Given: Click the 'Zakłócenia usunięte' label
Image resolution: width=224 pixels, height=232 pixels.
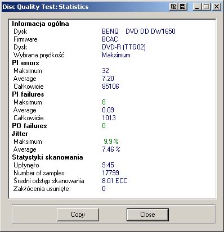Looking at the screenshot, I should coord(41,189).
